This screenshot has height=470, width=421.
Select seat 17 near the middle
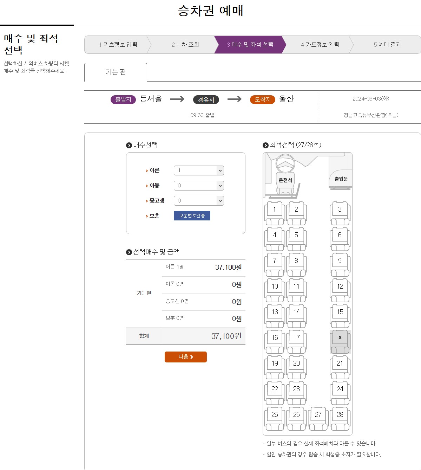tap(296, 338)
